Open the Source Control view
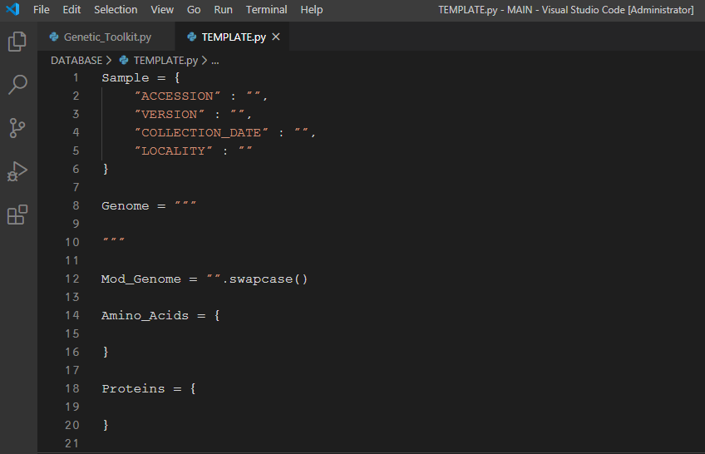705x454 pixels. [x=17, y=128]
